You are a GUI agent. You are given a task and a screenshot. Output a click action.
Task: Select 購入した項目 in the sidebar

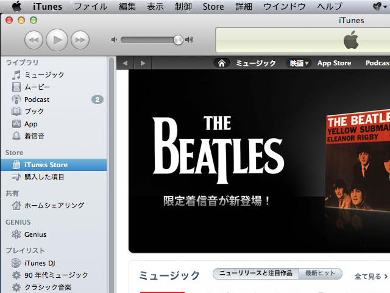54,177
